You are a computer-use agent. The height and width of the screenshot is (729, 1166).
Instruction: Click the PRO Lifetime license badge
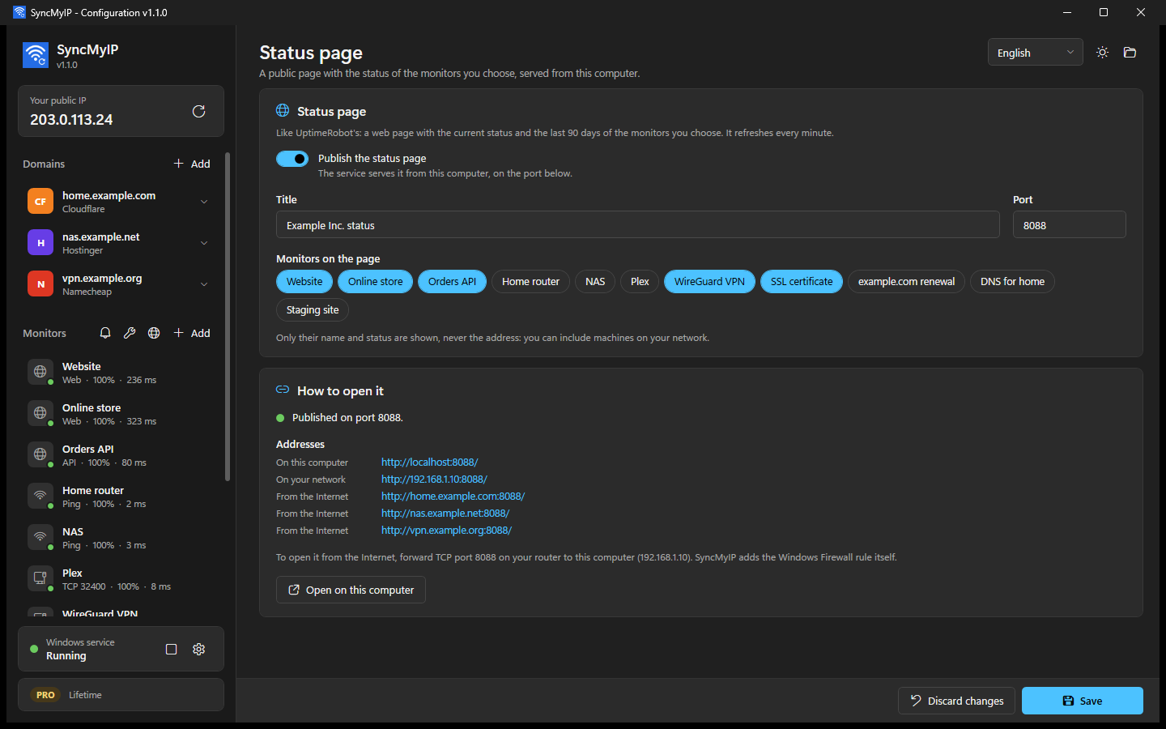[x=121, y=695]
